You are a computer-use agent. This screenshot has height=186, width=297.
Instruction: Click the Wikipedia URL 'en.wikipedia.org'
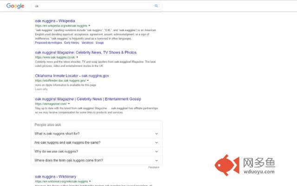coord(61,26)
